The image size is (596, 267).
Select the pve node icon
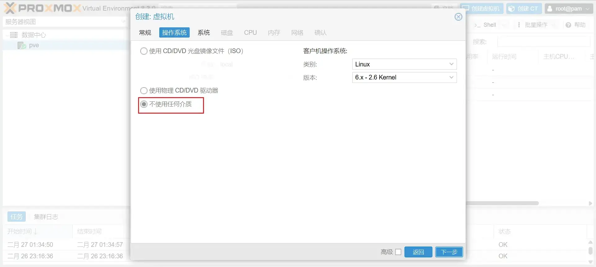coord(21,45)
